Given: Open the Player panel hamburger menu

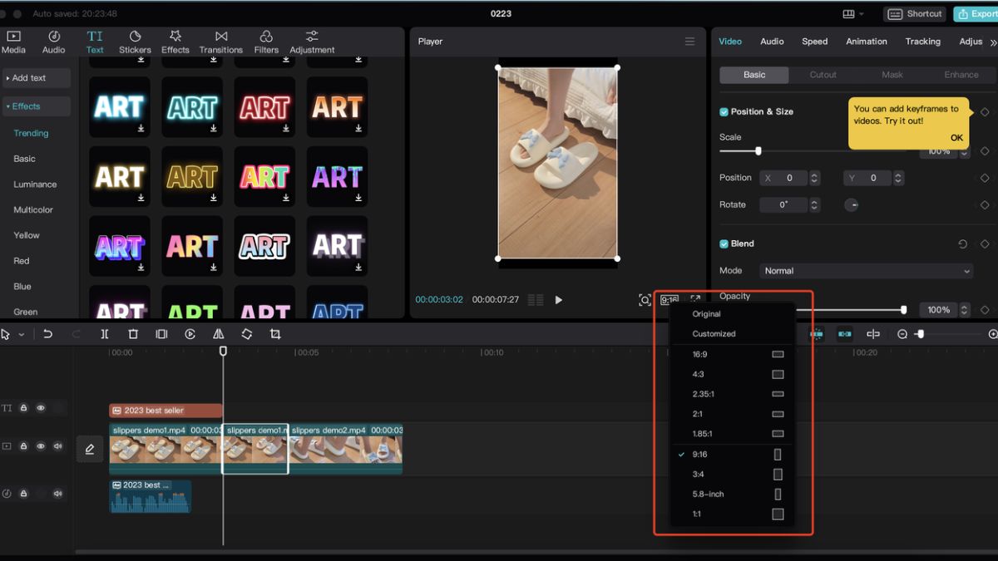Looking at the screenshot, I should click(689, 42).
